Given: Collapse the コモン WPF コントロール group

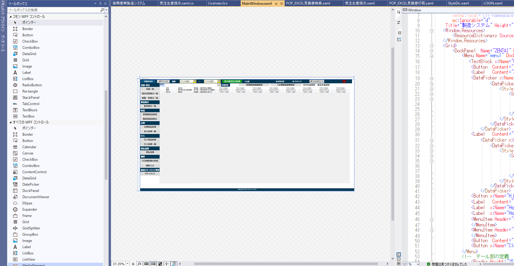Looking at the screenshot, I should tap(10, 17).
